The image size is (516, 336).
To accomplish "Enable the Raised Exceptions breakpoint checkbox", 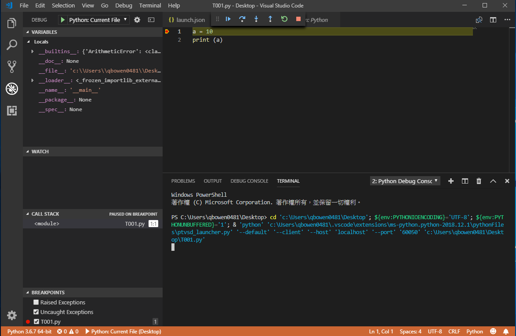I will tap(36, 302).
